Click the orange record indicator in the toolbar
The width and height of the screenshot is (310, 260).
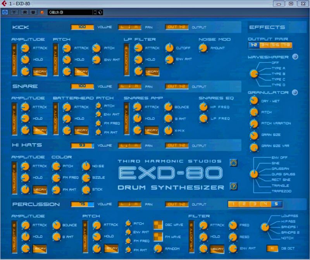pyautogui.click(x=42, y=12)
